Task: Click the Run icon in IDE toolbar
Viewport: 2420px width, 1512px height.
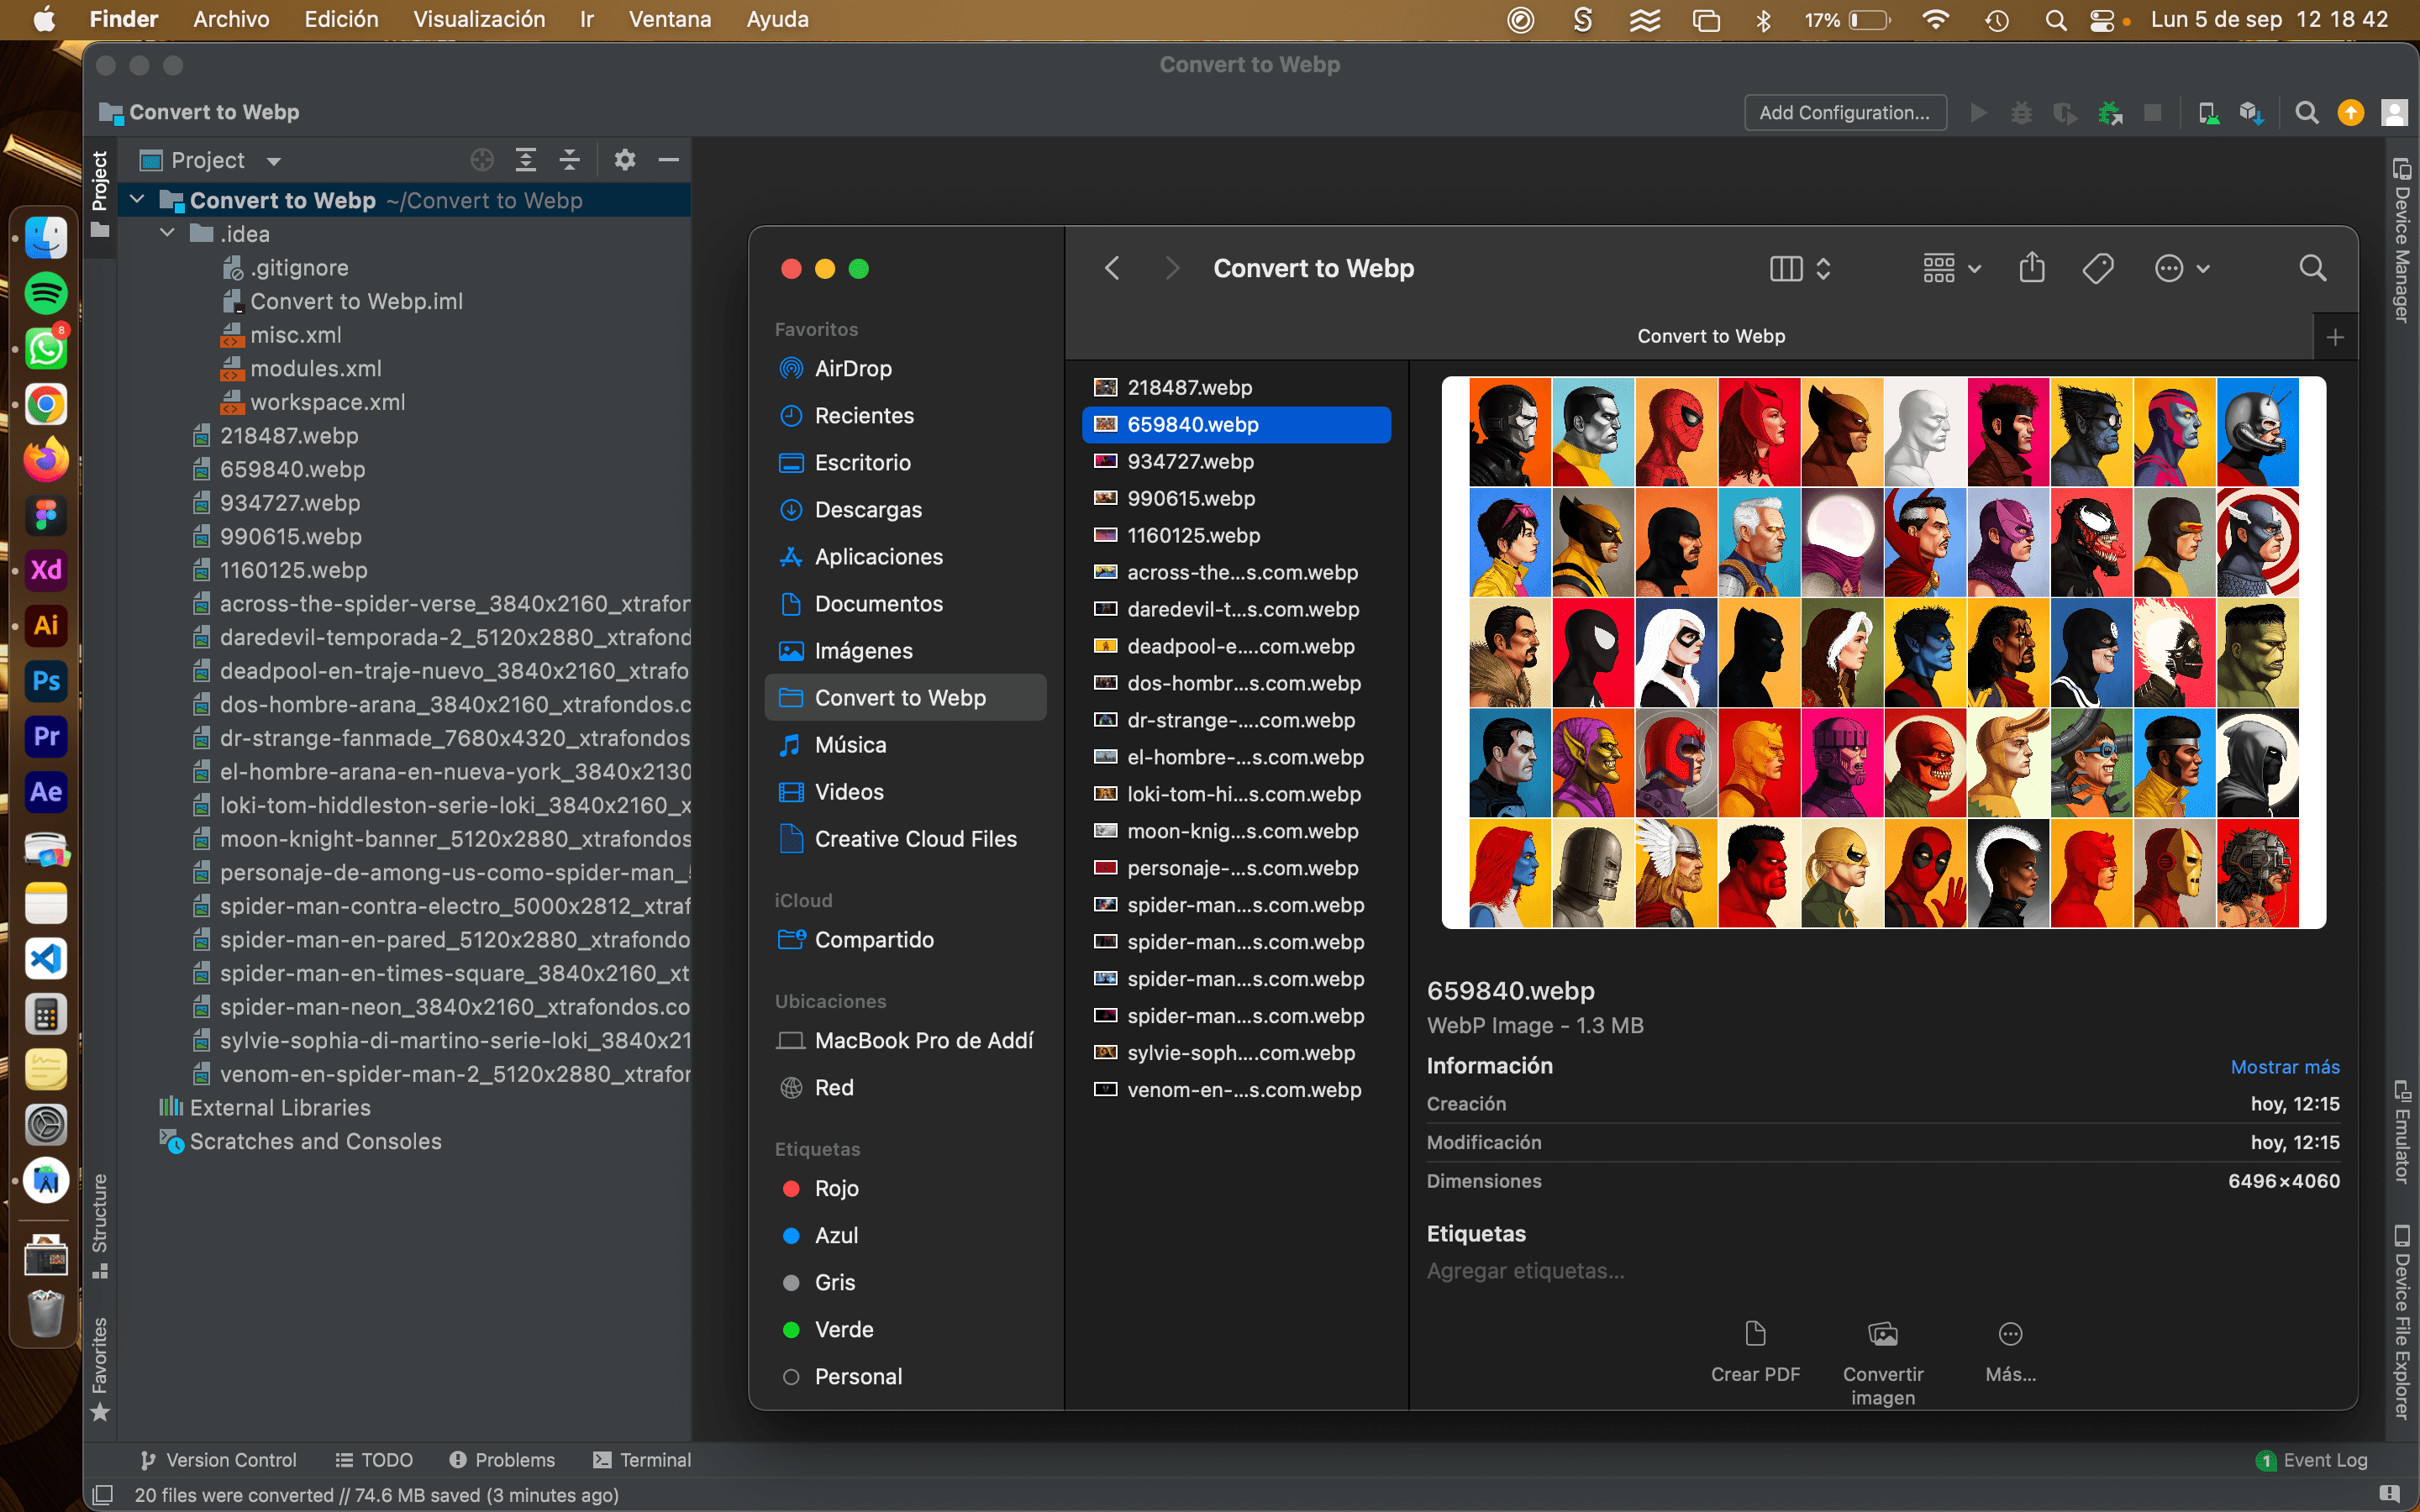Action: pos(1978,112)
